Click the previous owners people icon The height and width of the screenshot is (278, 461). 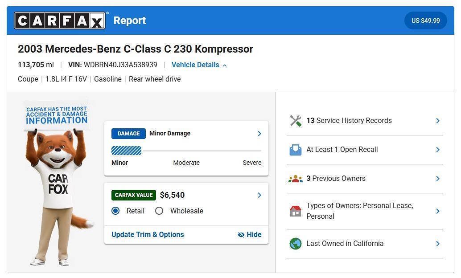296,179
